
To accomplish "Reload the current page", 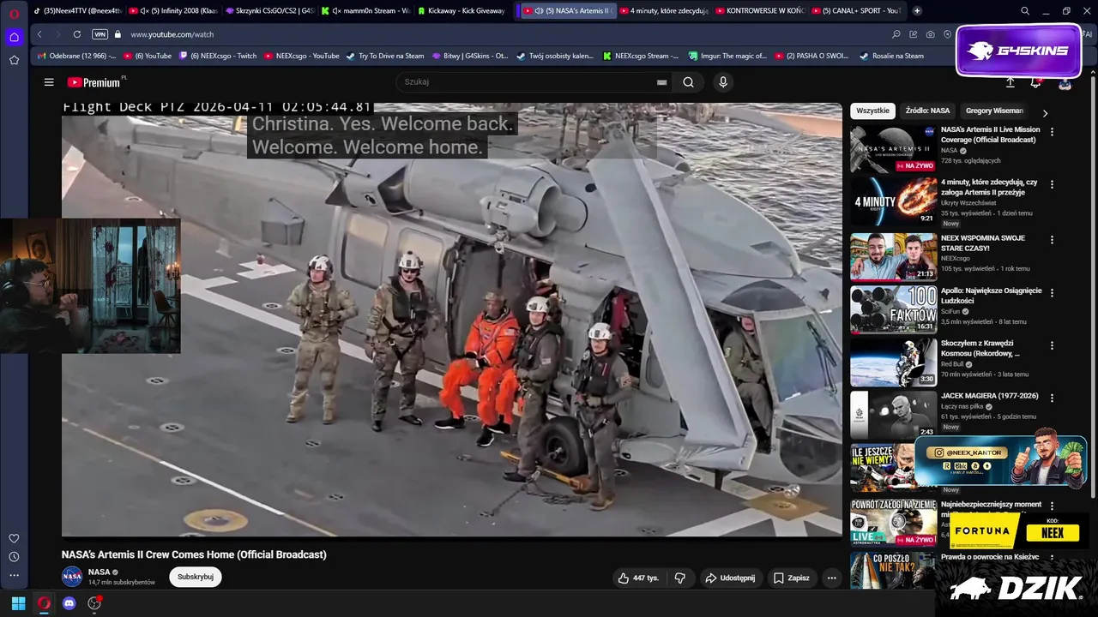I will click(77, 34).
